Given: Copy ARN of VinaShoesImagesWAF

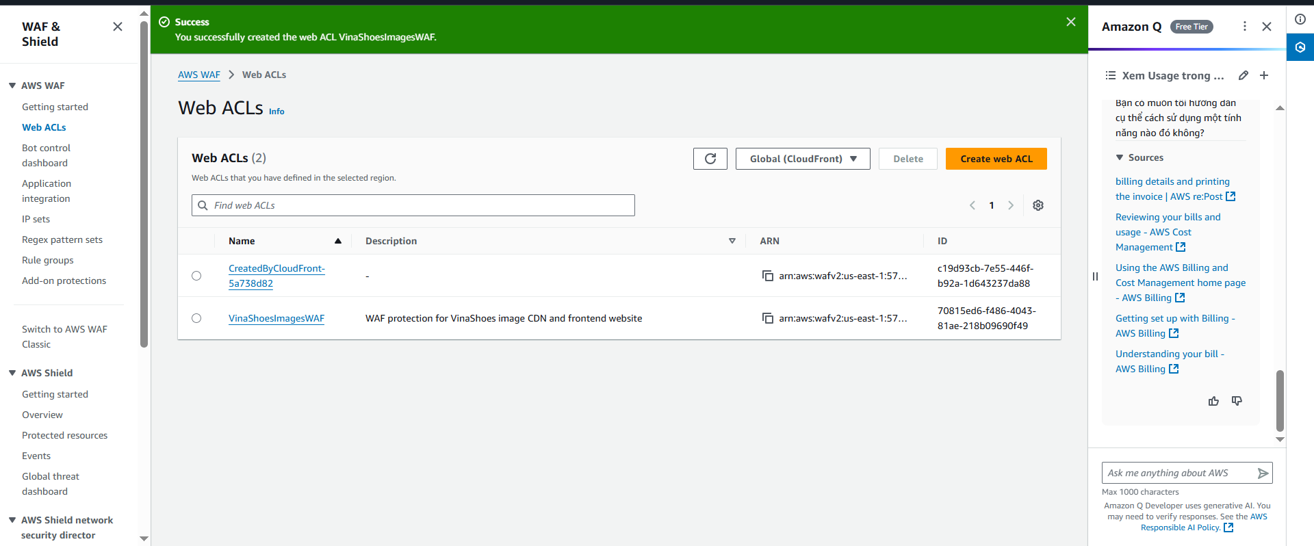Looking at the screenshot, I should [x=768, y=318].
